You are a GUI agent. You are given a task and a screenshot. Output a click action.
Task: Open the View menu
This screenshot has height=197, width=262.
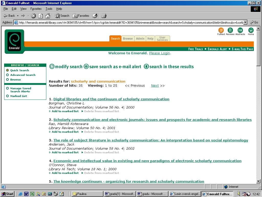23,9
